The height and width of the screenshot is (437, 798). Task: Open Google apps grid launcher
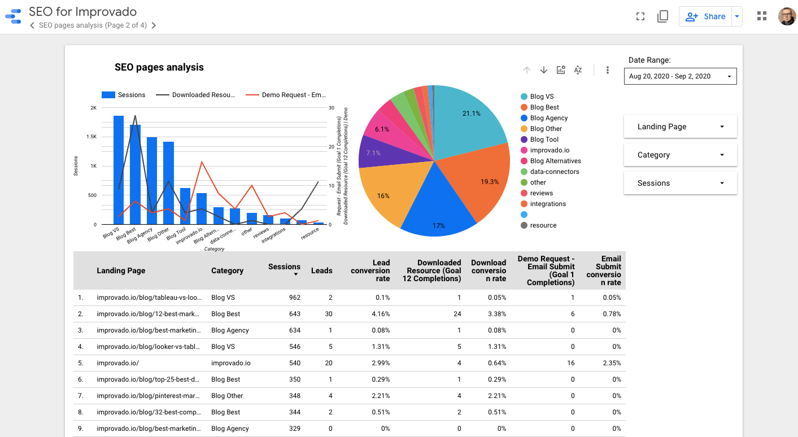[762, 16]
